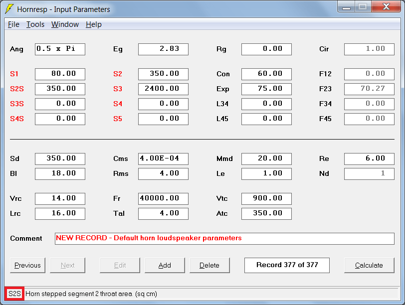
Task: Run Calculate on the parameters
Action: 369,265
